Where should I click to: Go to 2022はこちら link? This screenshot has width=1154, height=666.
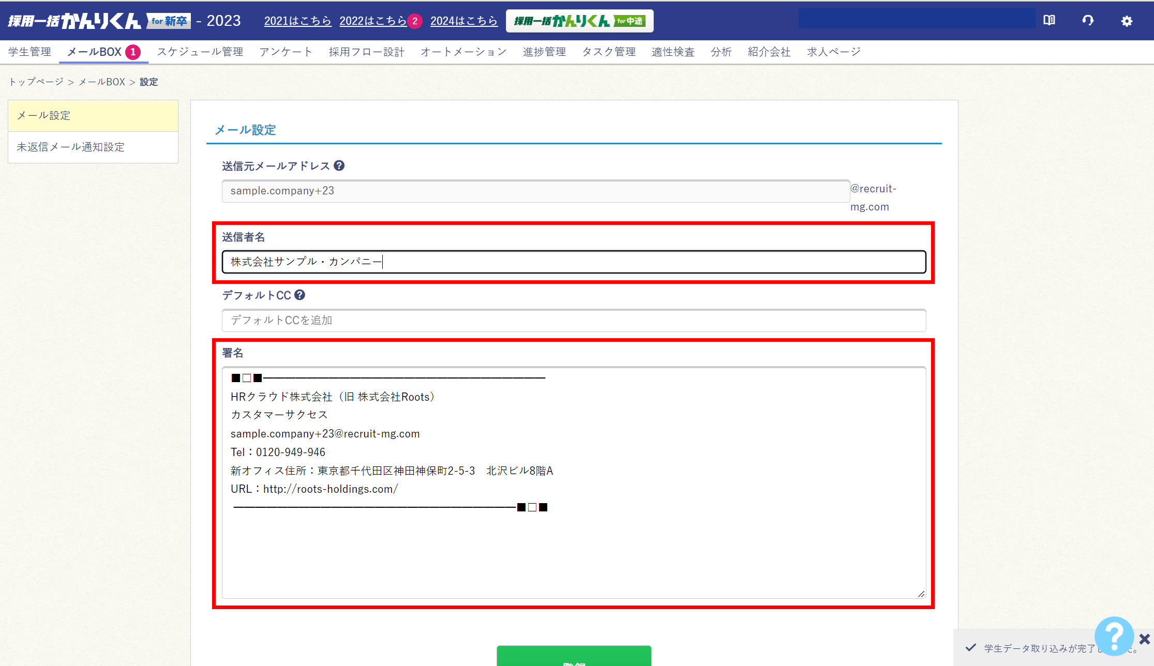coord(373,21)
